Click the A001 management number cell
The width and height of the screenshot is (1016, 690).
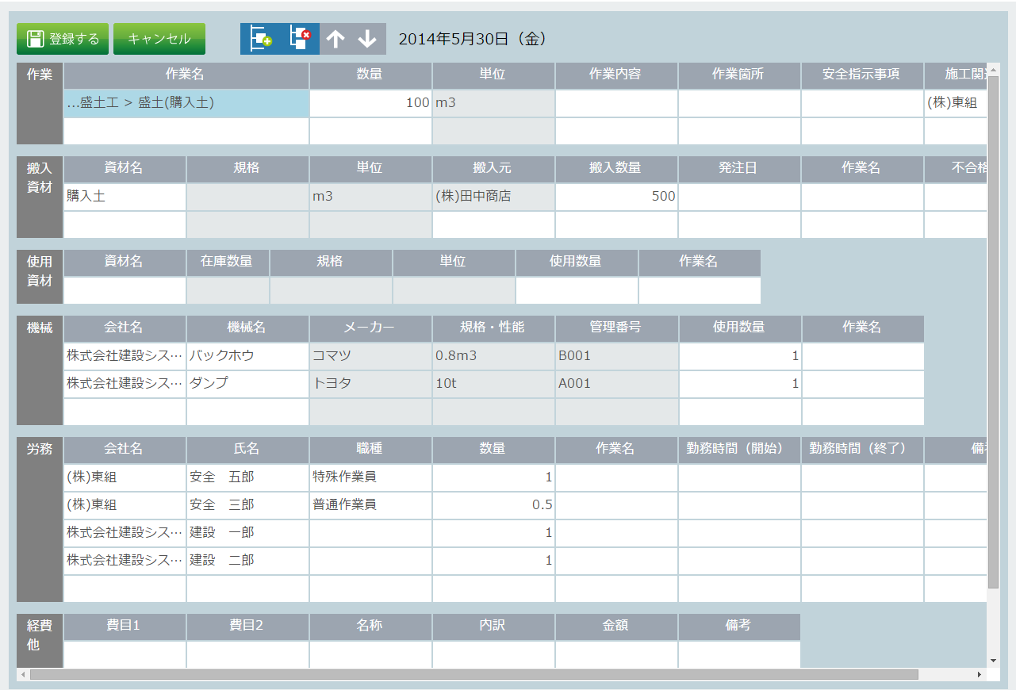click(616, 384)
